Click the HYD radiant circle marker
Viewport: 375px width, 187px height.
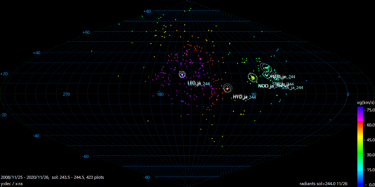tap(228, 88)
